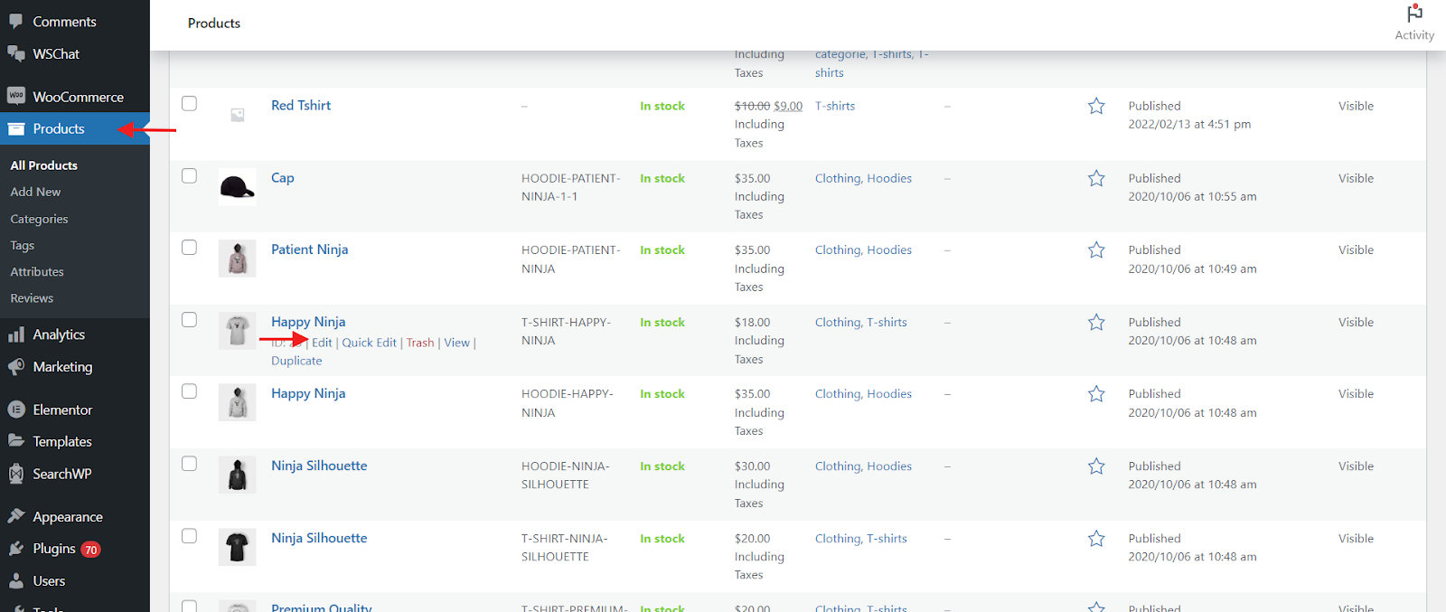This screenshot has height=612, width=1446.
Task: Open the Red Tshirt product link
Action: pyautogui.click(x=301, y=105)
